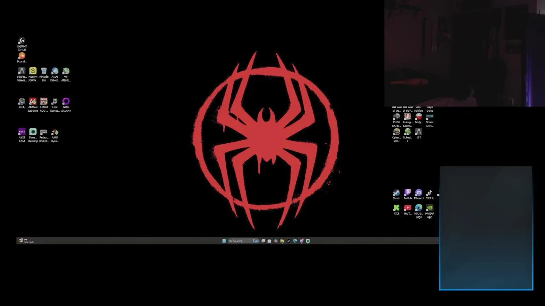The width and height of the screenshot is (545, 306).
Task: Launch the Cyberpunk 2077 shortcut
Action: (x=396, y=136)
